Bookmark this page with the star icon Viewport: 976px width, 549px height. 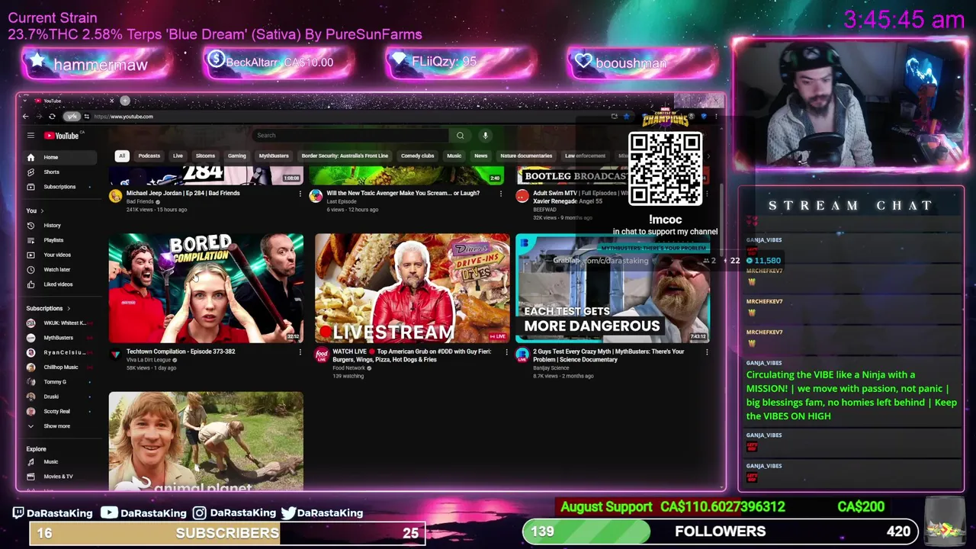point(626,117)
